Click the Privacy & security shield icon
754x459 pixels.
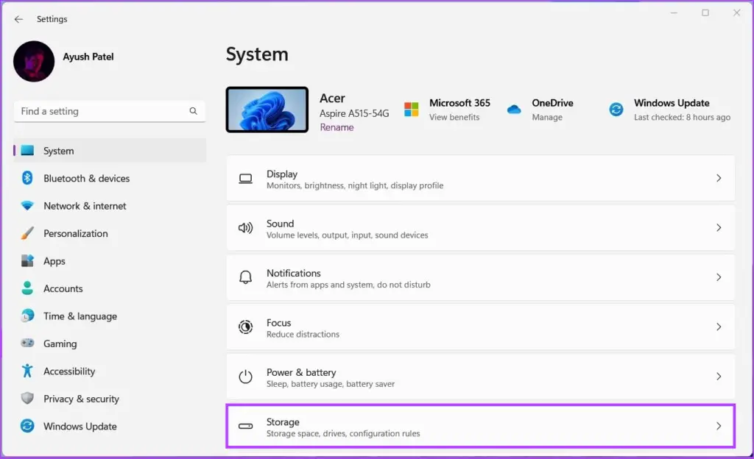tap(27, 399)
